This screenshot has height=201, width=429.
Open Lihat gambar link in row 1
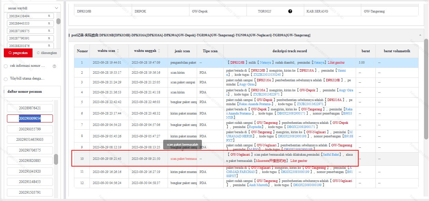pos(336,63)
